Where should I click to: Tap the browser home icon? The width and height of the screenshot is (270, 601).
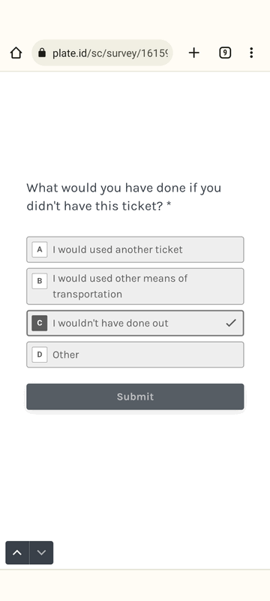coord(16,53)
